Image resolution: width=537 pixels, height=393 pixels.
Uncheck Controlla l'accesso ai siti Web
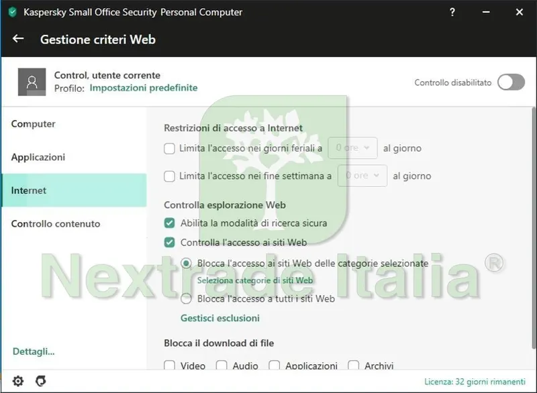169,243
